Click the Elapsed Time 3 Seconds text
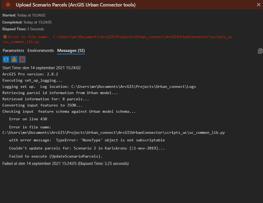Screen dimensions: 263x203 23,29
